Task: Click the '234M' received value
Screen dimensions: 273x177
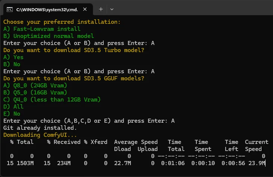Action: (x=64, y=163)
